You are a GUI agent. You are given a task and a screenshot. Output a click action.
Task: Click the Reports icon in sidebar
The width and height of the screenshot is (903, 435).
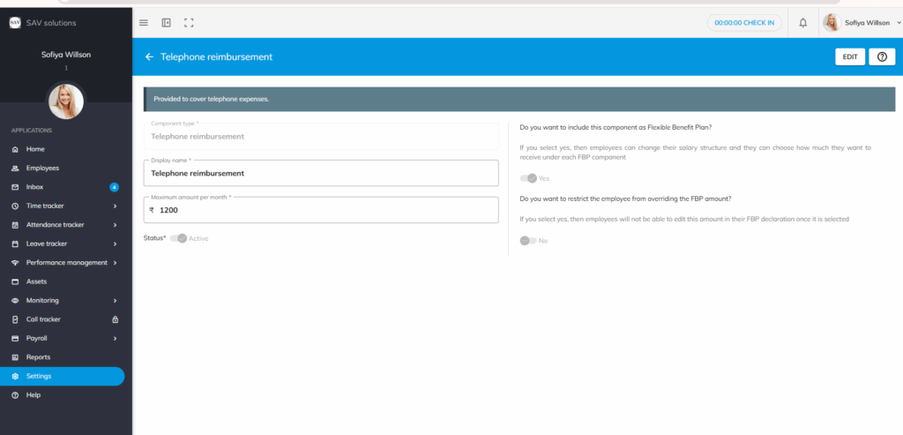(x=16, y=357)
